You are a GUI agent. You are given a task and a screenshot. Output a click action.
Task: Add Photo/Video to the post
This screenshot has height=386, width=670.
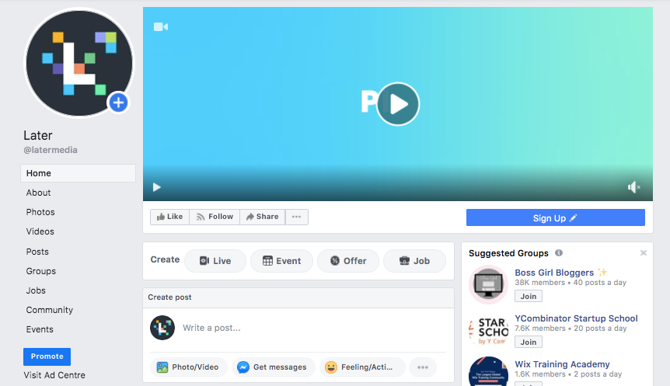pyautogui.click(x=188, y=367)
